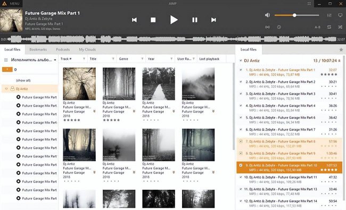Open the forest alley album cover thumbnail
Viewport: 346px width, 210px height.
[119, 84]
